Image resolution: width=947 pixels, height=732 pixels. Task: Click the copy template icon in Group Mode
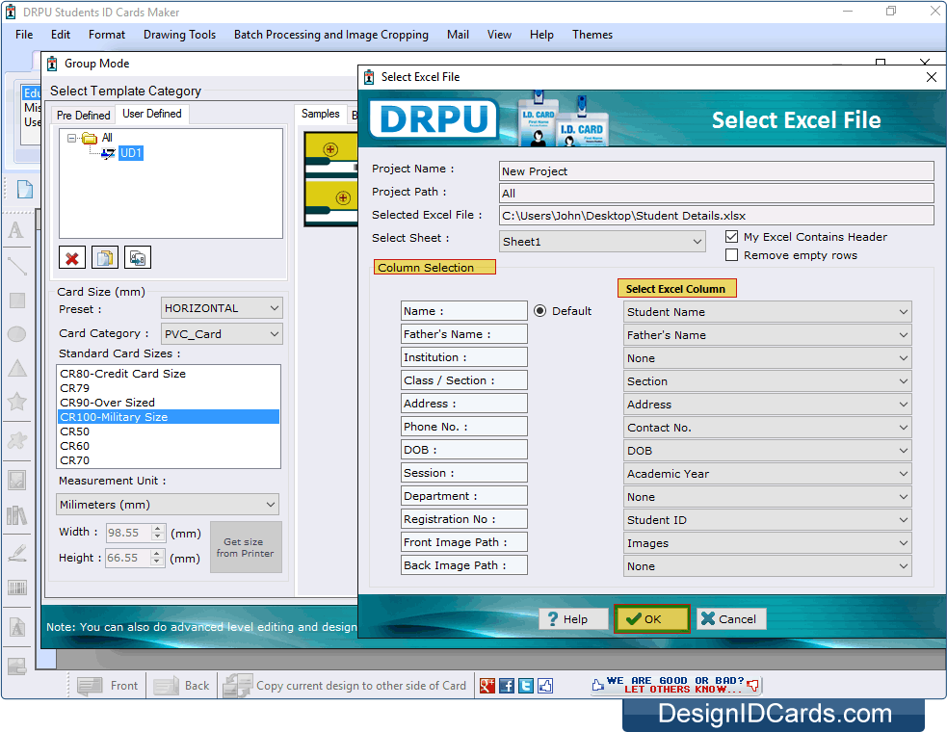click(x=104, y=258)
